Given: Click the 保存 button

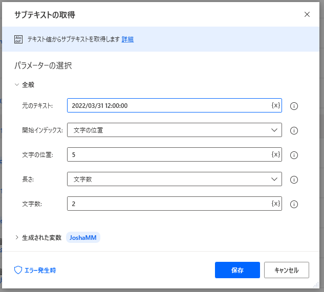Looking at the screenshot, I should click(237, 270).
